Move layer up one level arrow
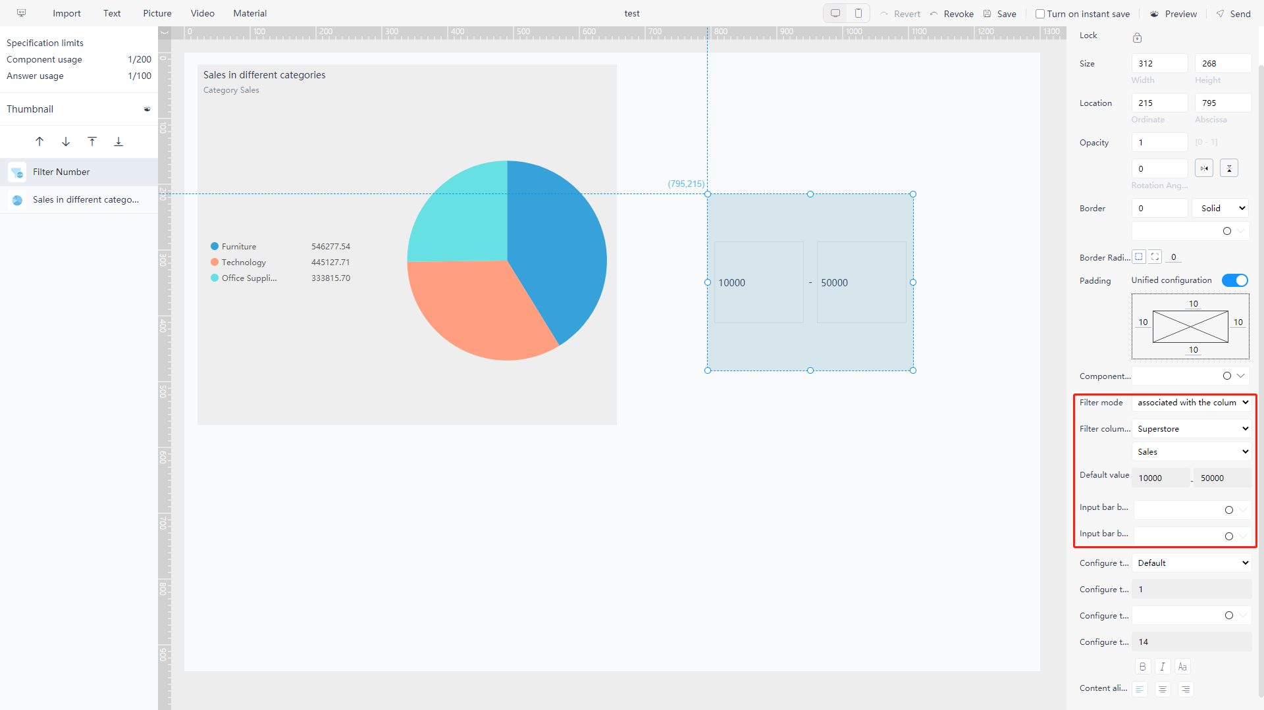 click(x=39, y=141)
